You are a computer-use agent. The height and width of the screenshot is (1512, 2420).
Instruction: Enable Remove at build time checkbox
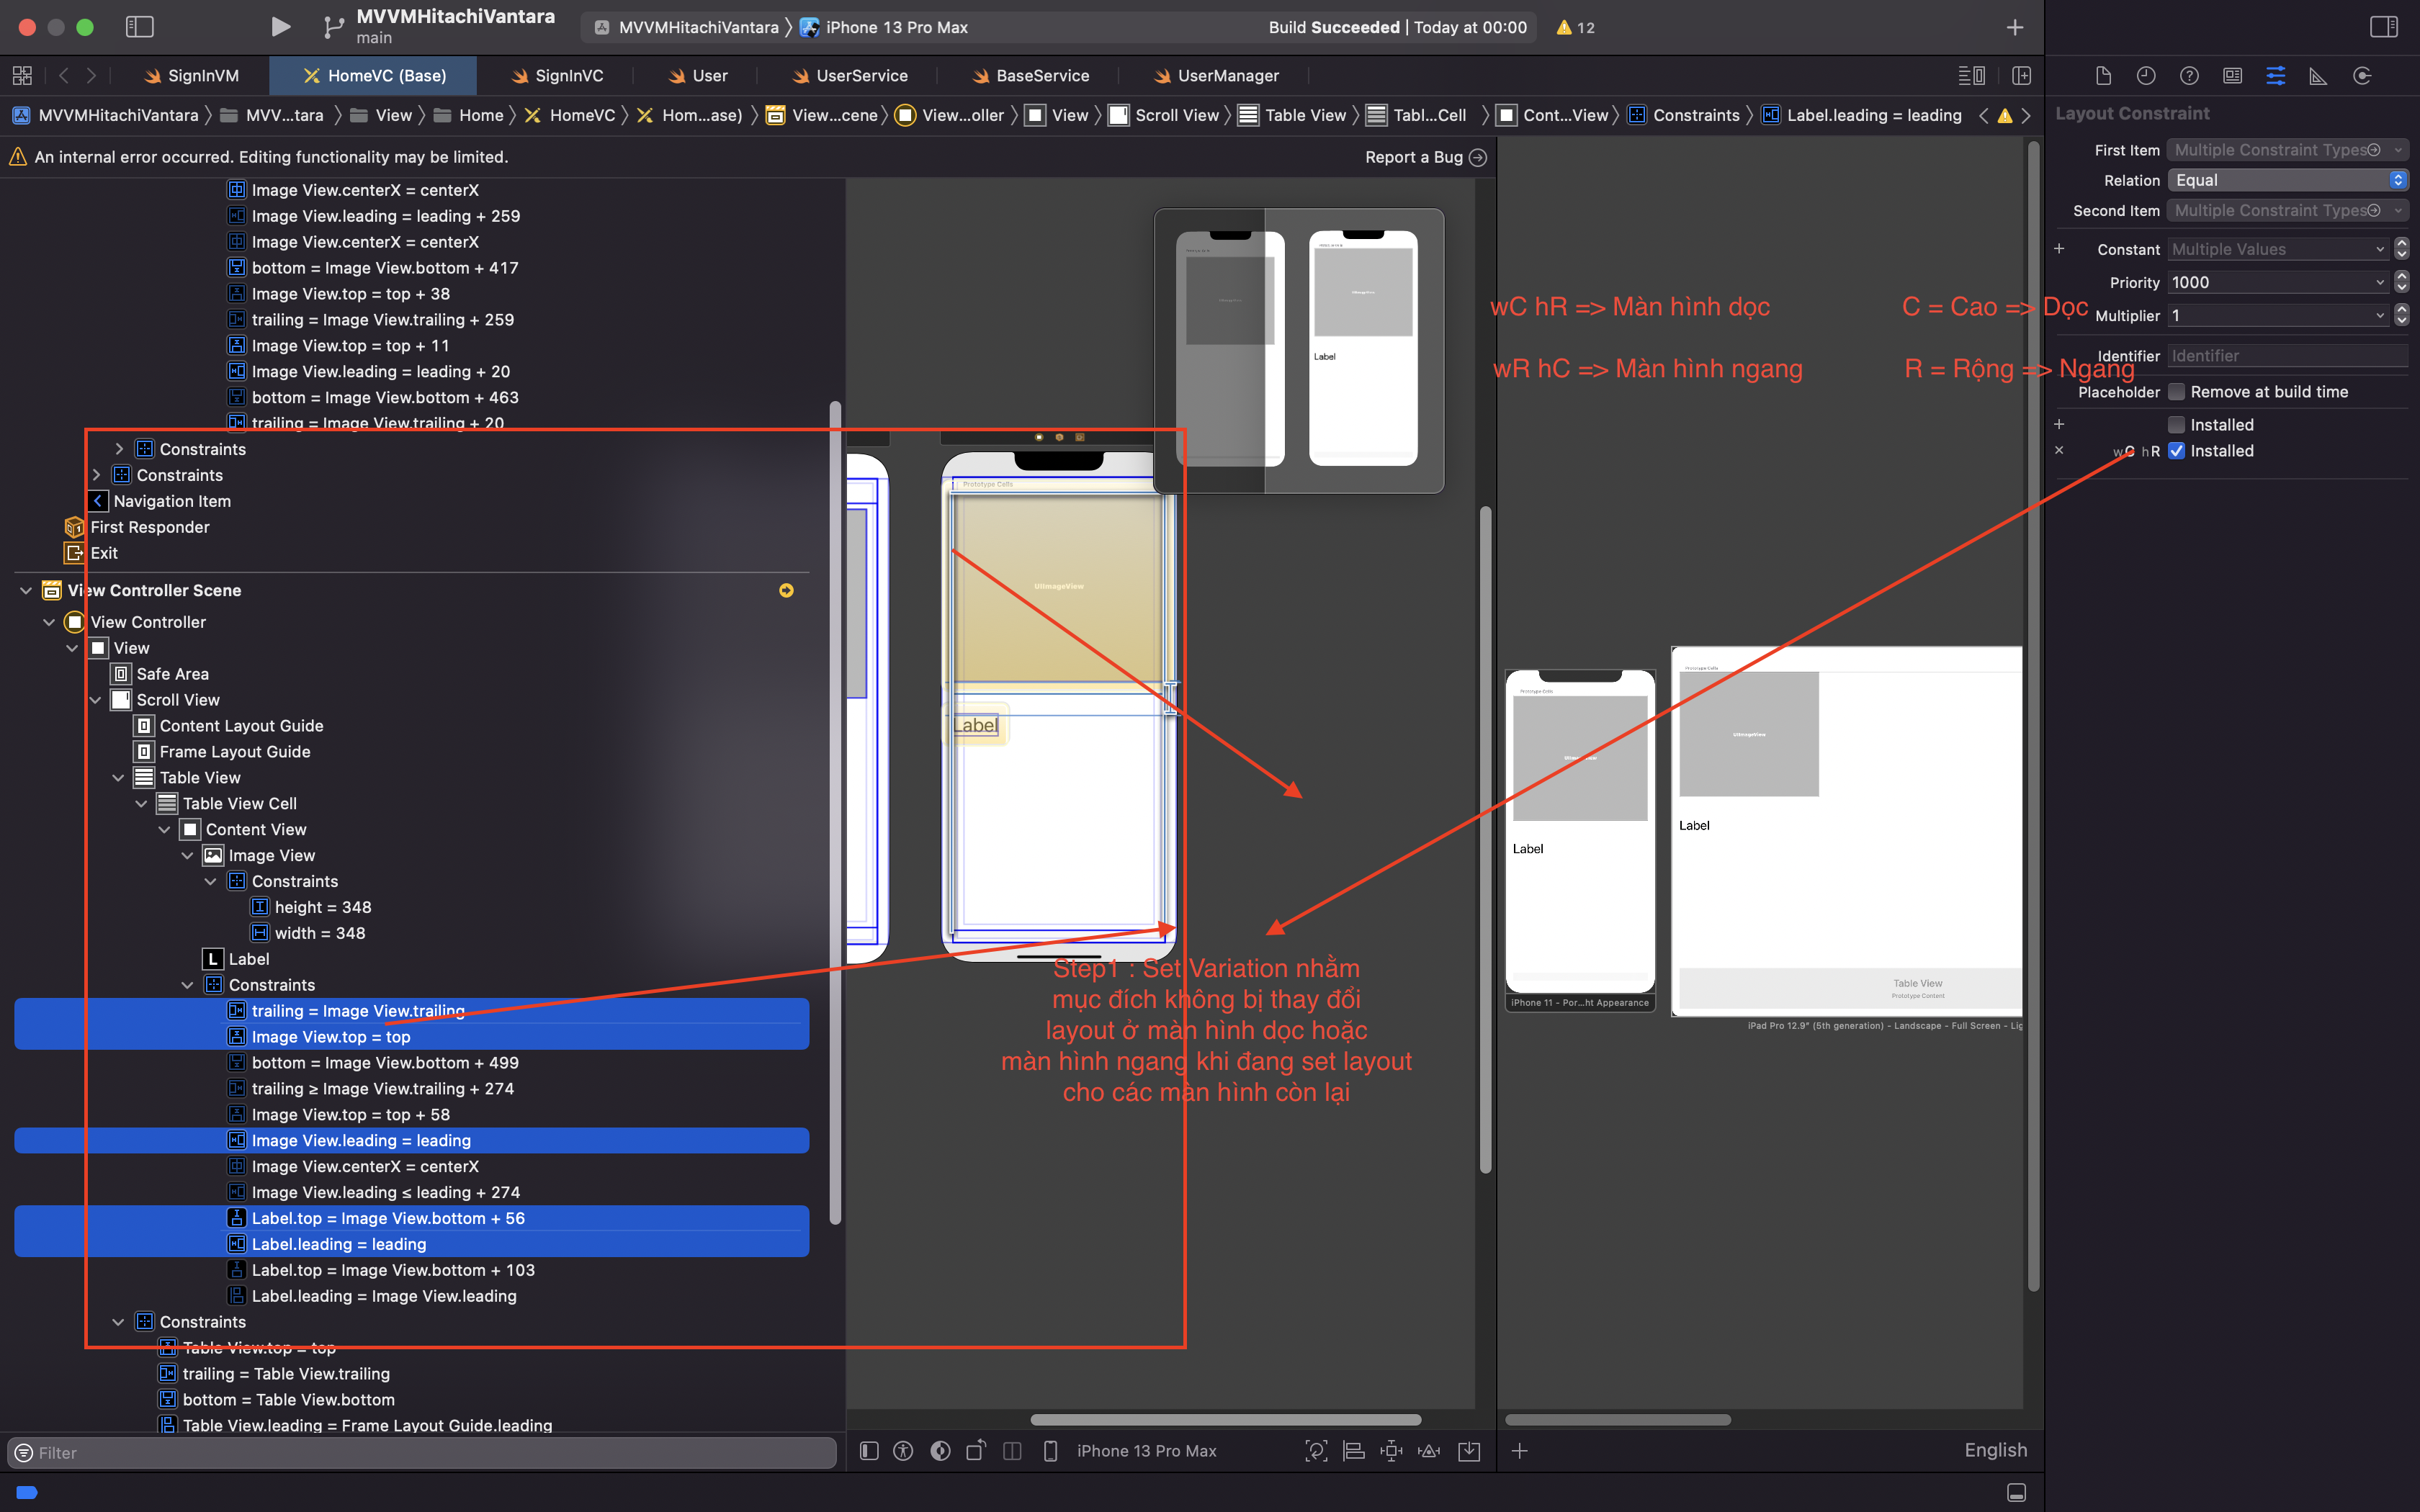[2176, 392]
